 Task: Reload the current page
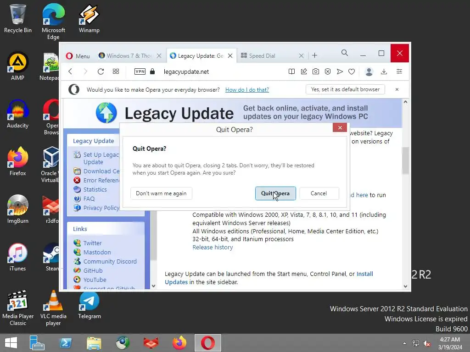(x=101, y=71)
